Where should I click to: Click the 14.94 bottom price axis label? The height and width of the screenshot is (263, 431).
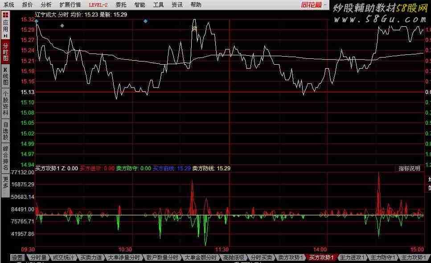coord(28,164)
